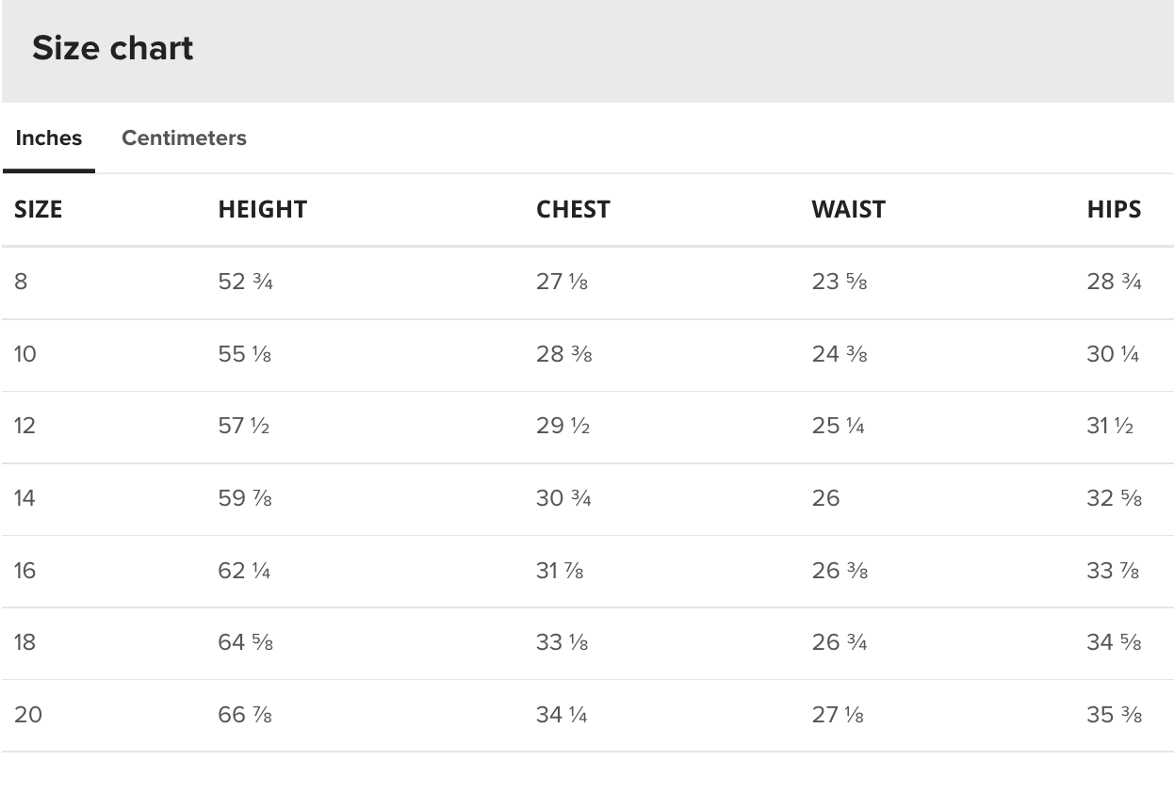Select the size 10 row label
Screen dimensions: 1174x793
pos(24,354)
